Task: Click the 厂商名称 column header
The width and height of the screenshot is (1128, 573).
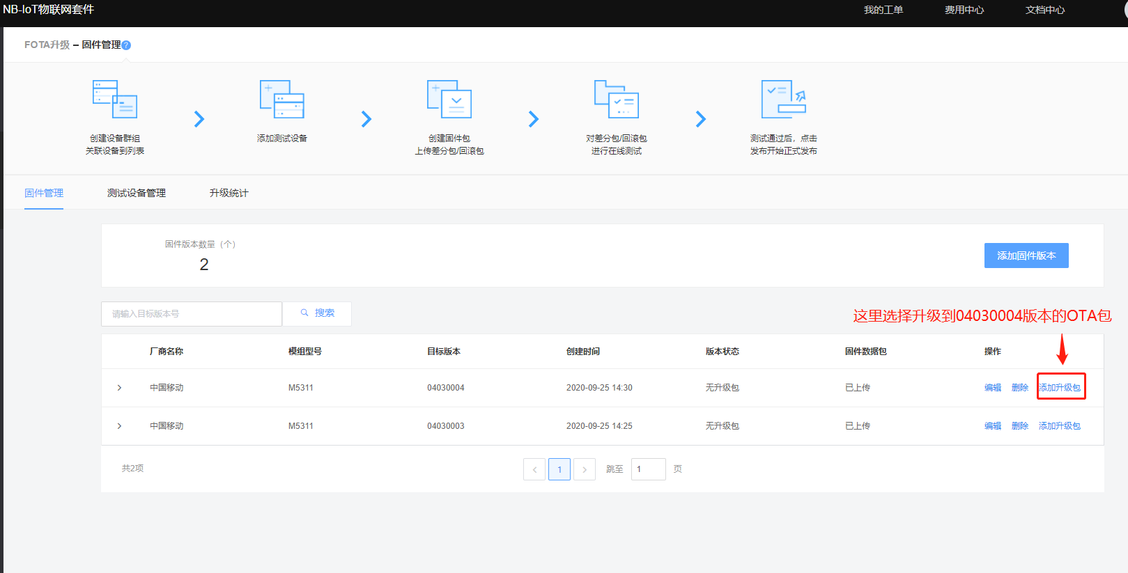Action: tap(167, 352)
